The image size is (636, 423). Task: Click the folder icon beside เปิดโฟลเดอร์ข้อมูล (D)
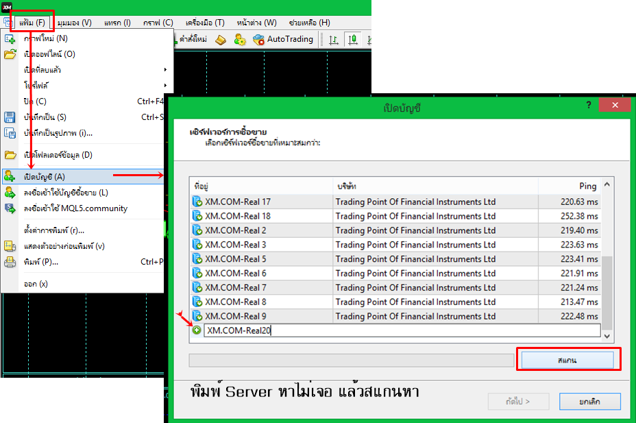point(10,155)
